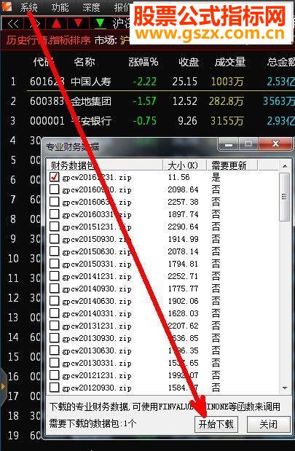Click the -2.22 change value

pos(145,82)
